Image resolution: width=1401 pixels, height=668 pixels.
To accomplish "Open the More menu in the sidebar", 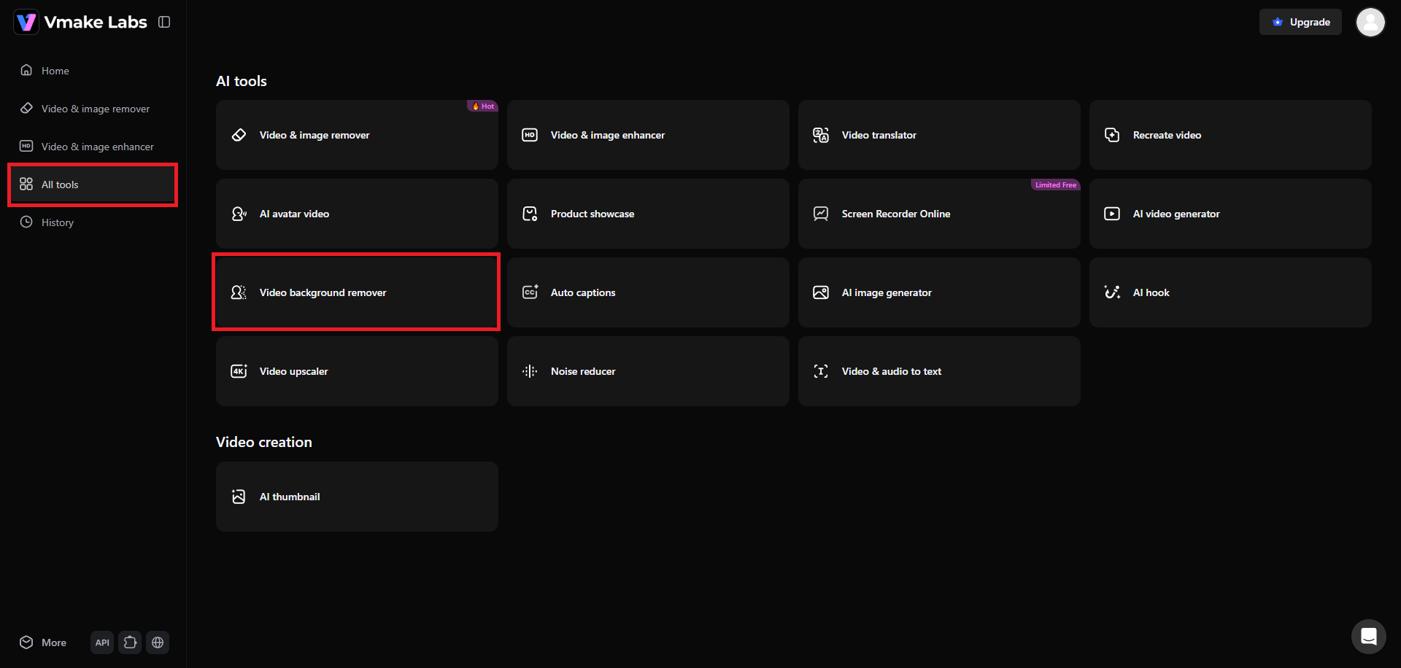I will pos(44,642).
